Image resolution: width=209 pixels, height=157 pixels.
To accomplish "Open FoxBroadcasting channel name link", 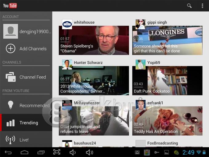I will tap(163, 143).
